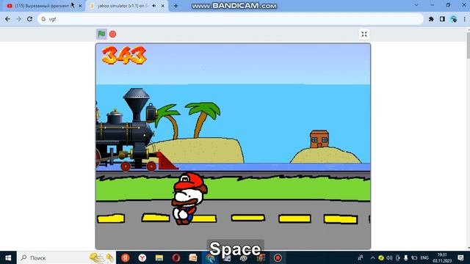Viewport: 470px width, 264px height.
Task: Click the score counter 343
Action: tap(124, 55)
